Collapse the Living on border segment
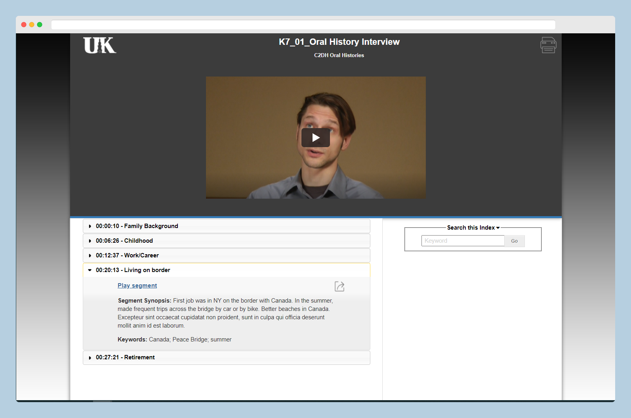This screenshot has height=418, width=631. (x=133, y=270)
